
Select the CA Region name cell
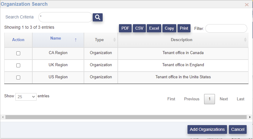point(58,53)
